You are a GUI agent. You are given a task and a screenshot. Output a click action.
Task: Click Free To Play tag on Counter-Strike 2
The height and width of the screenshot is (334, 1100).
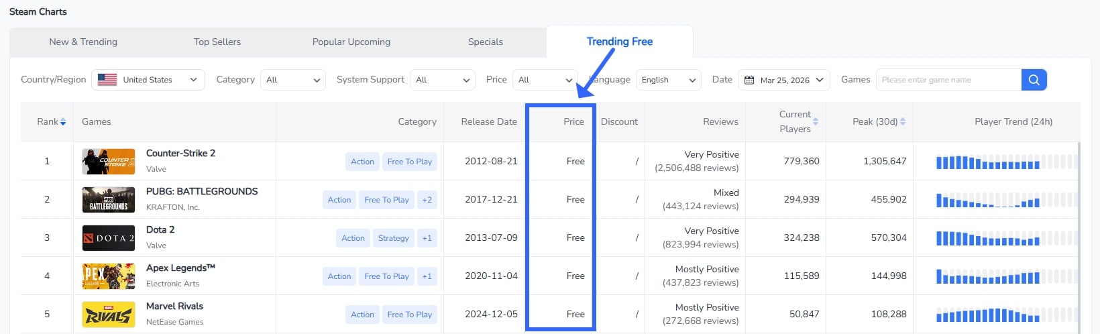410,161
